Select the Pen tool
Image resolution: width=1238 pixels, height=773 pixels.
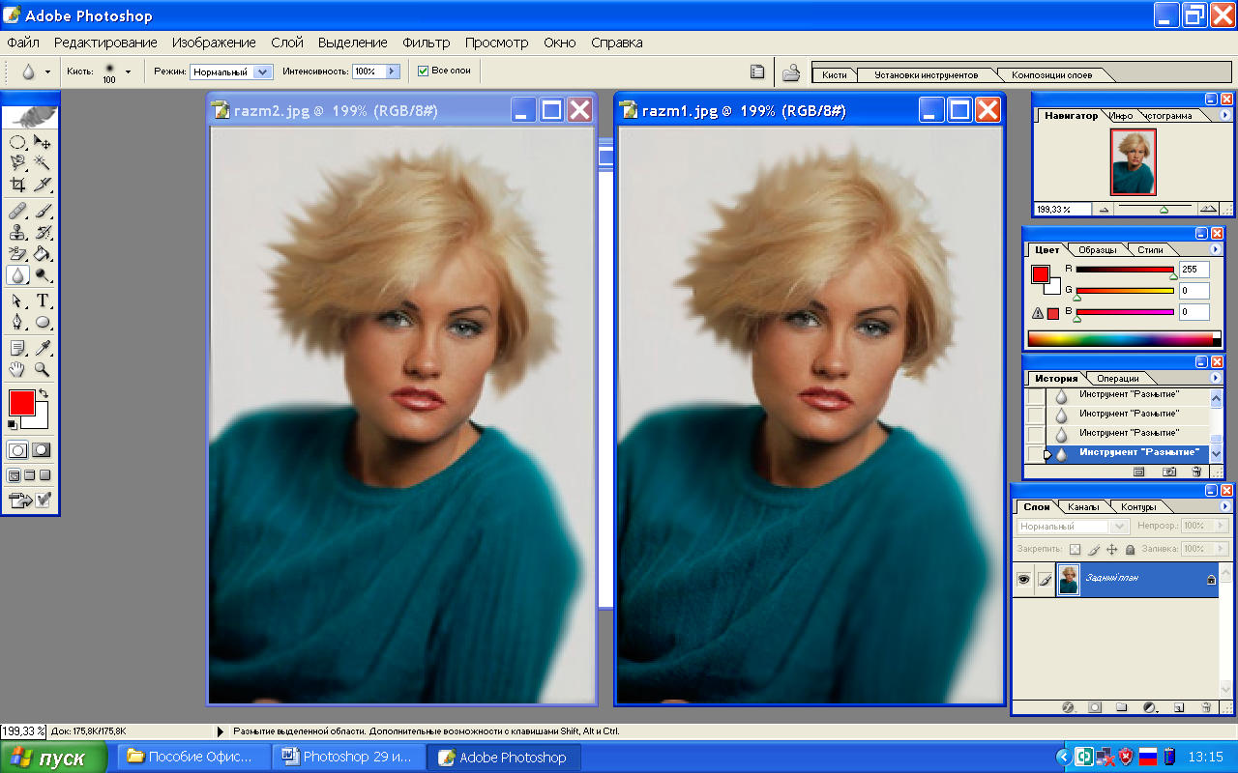coord(17,322)
